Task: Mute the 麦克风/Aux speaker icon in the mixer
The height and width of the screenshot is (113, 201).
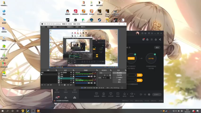Action: pyautogui.click(x=92, y=83)
